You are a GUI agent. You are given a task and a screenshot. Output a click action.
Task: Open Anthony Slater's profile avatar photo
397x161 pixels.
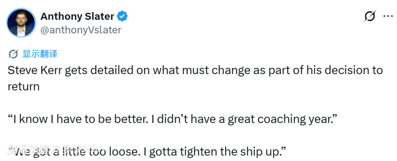[21, 23]
